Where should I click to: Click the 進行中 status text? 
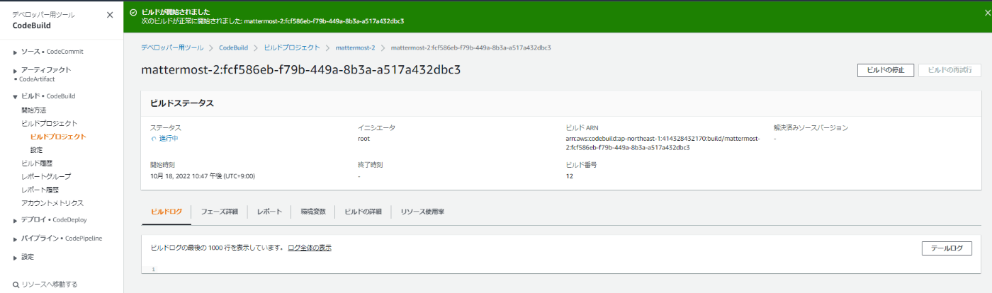[169, 139]
